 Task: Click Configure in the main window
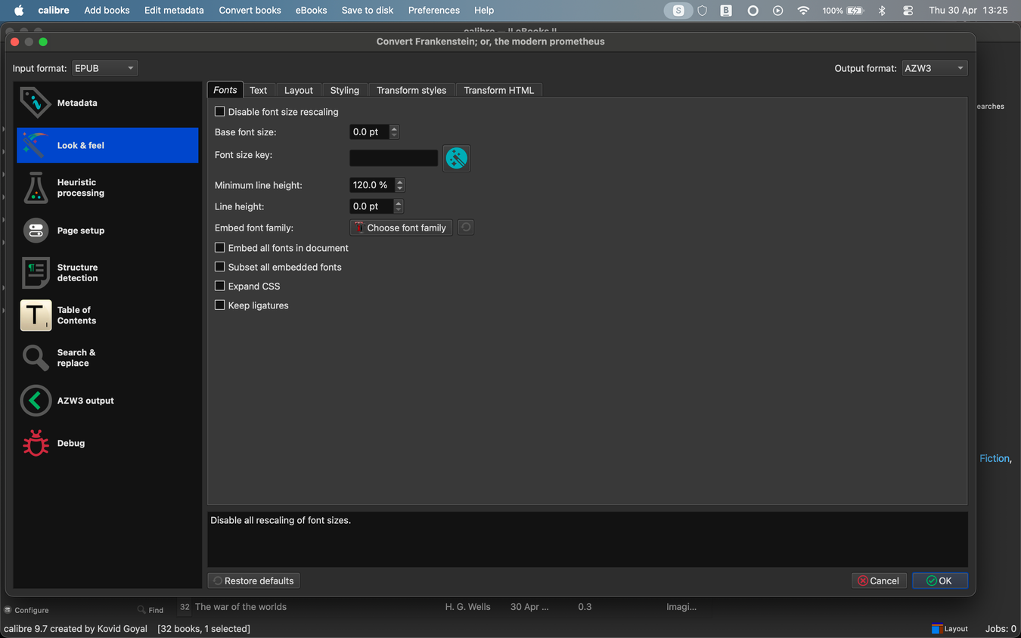(26, 610)
